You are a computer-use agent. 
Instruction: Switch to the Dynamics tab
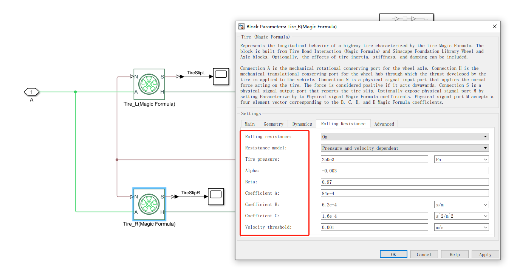(x=302, y=124)
